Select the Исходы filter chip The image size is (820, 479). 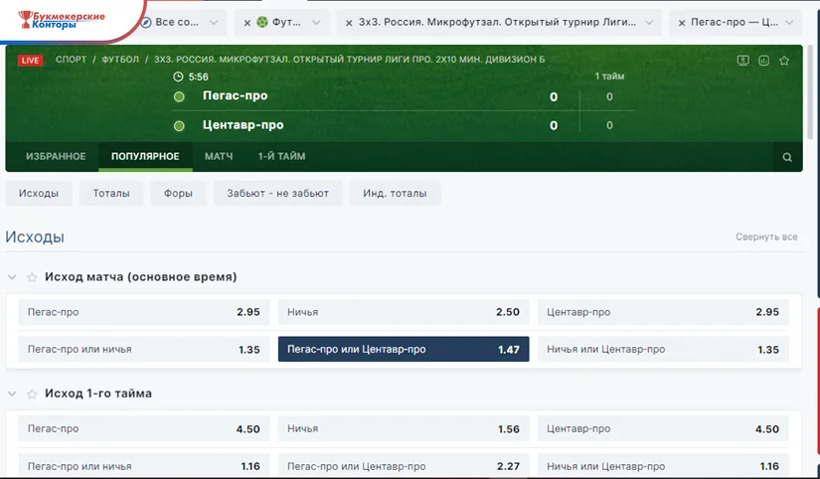[39, 194]
